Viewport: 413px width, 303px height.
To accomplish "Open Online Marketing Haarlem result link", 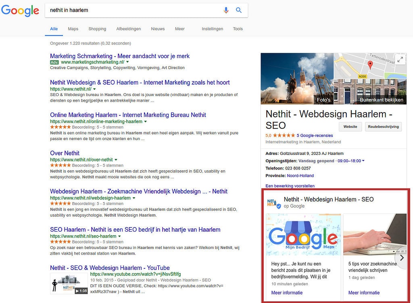I will [x=128, y=115].
